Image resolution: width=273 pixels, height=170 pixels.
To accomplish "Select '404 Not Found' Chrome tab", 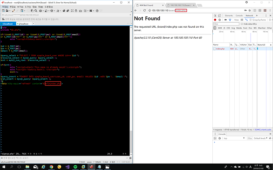I will click(x=150, y=5).
